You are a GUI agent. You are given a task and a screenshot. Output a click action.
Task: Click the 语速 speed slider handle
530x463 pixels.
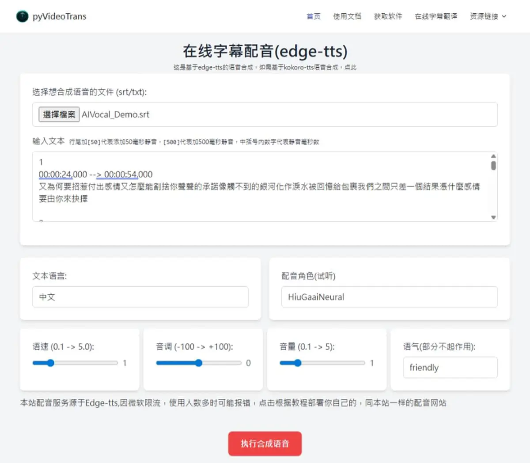(x=50, y=363)
